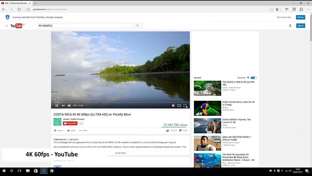Click the Sign in button

point(301,26)
